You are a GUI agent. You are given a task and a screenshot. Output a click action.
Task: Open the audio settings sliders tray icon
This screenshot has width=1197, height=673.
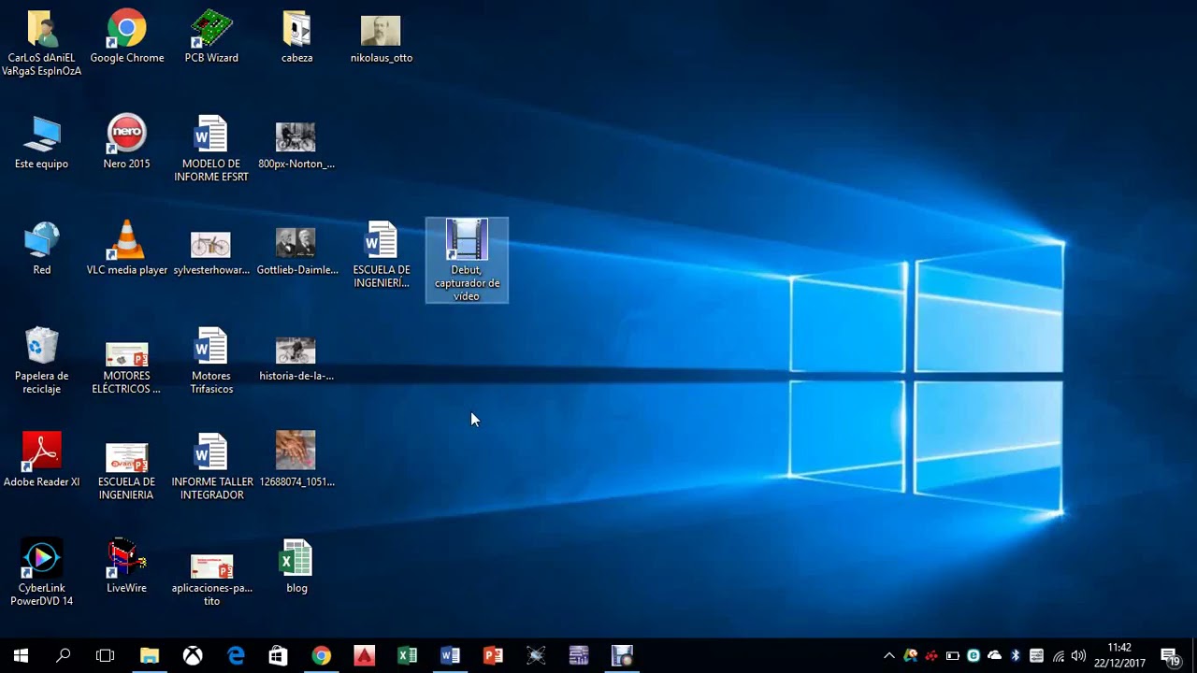1036,656
